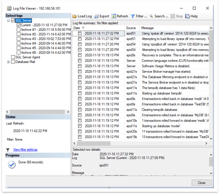
Task: Click the Load Log toolbar label
Action: click(x=85, y=16)
